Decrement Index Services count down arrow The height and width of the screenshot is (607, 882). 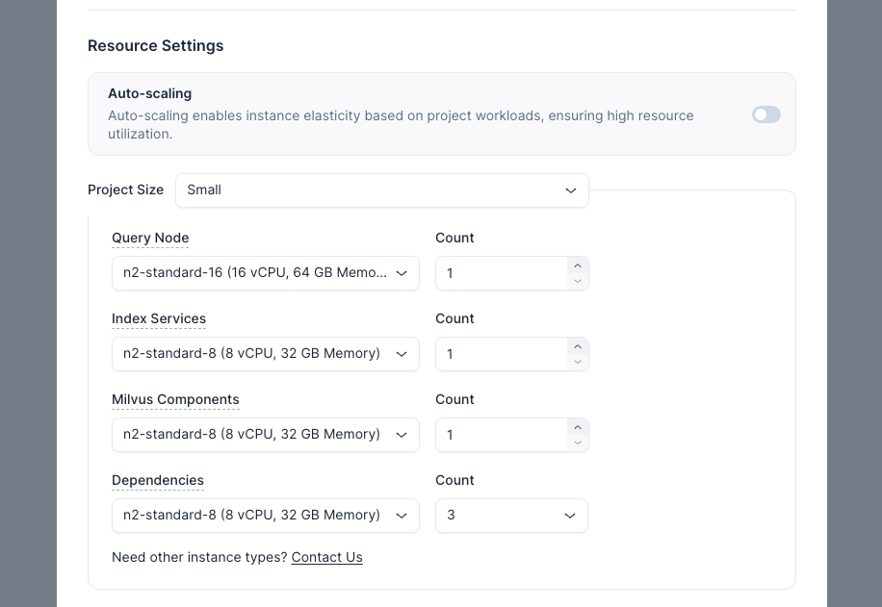pos(578,362)
